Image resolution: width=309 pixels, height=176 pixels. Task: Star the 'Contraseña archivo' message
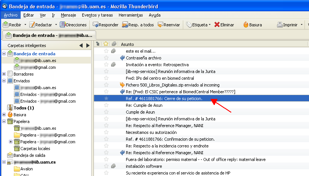106,58
